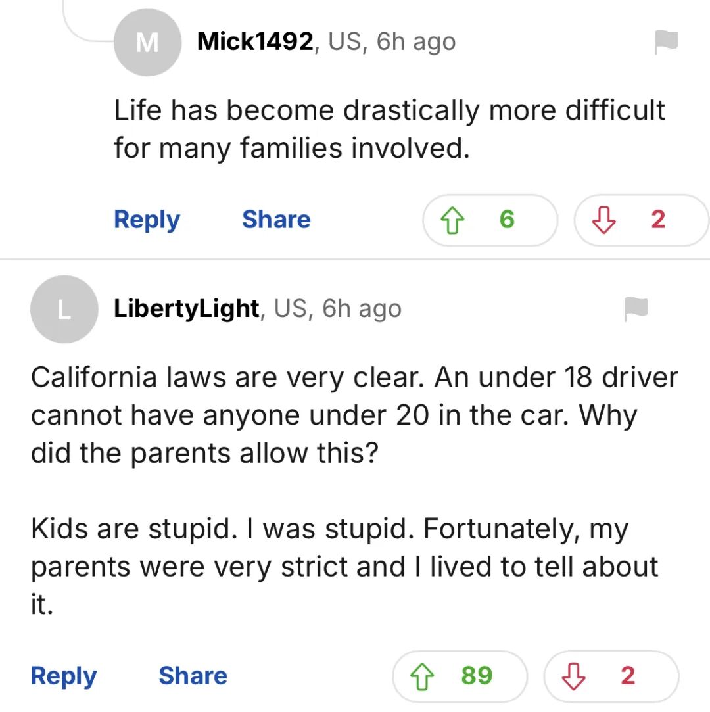Viewport: 710px width, 712px height.
Task: Flag Mick1492's comment
Action: coord(665,42)
